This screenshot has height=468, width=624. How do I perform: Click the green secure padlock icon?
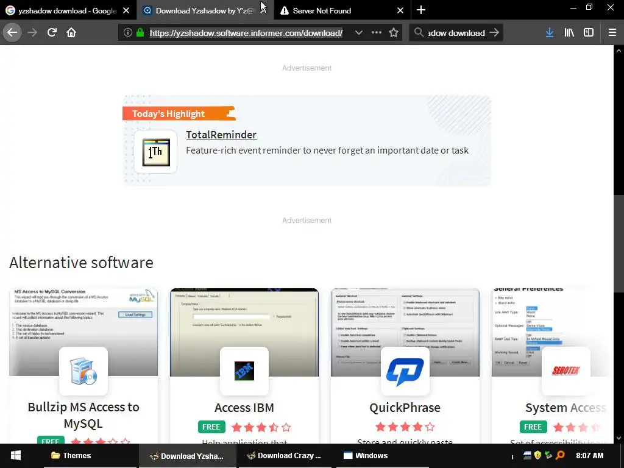(140, 33)
